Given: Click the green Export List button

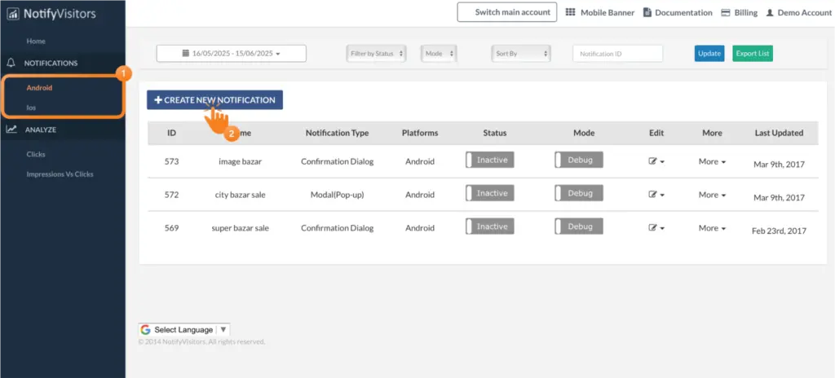Looking at the screenshot, I should click(752, 54).
